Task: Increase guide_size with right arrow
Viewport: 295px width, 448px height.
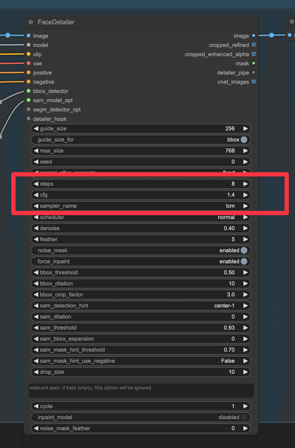Action: pyautogui.click(x=246, y=128)
